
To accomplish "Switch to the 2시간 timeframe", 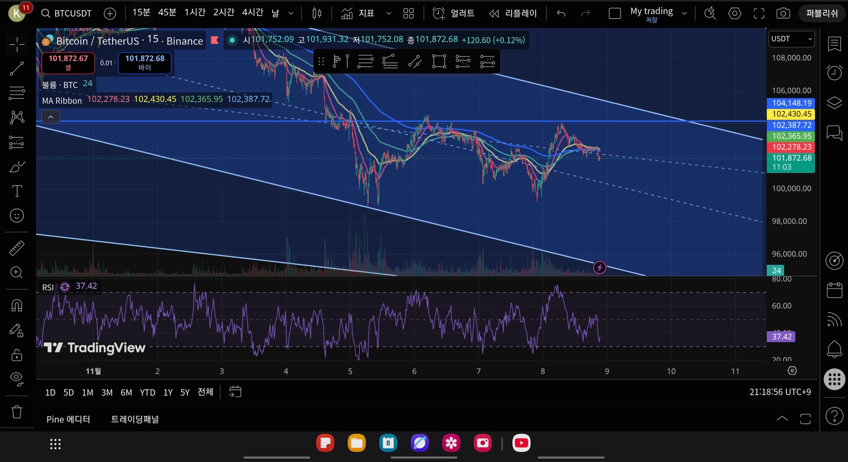I will tap(224, 12).
